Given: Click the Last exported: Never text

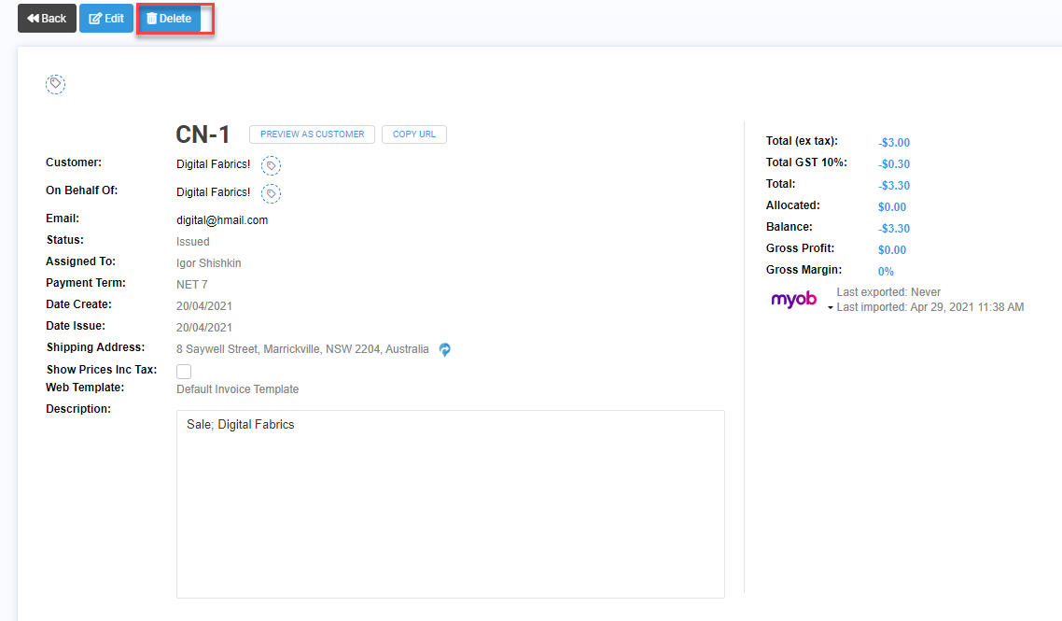Looking at the screenshot, I should pos(888,292).
